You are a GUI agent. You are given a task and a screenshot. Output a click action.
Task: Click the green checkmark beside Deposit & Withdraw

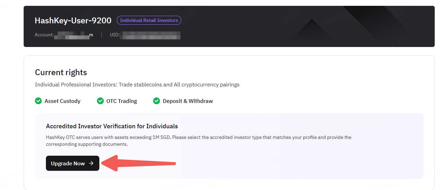coord(157,101)
